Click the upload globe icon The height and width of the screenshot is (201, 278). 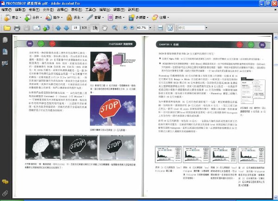tap(46, 28)
